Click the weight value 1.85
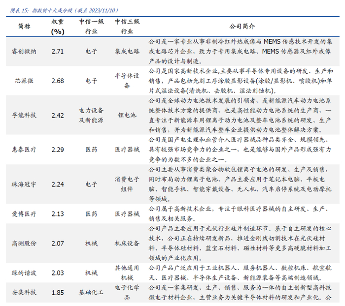The height and width of the screenshot is (306, 345). coord(58,293)
